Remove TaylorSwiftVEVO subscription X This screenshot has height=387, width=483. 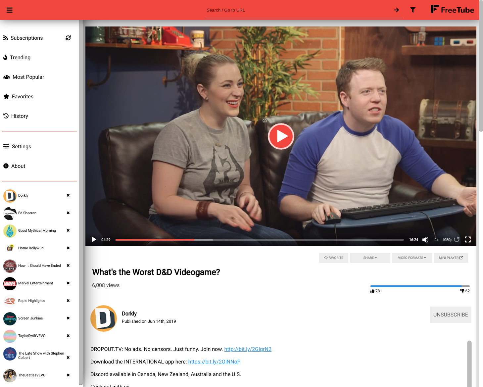pos(68,336)
